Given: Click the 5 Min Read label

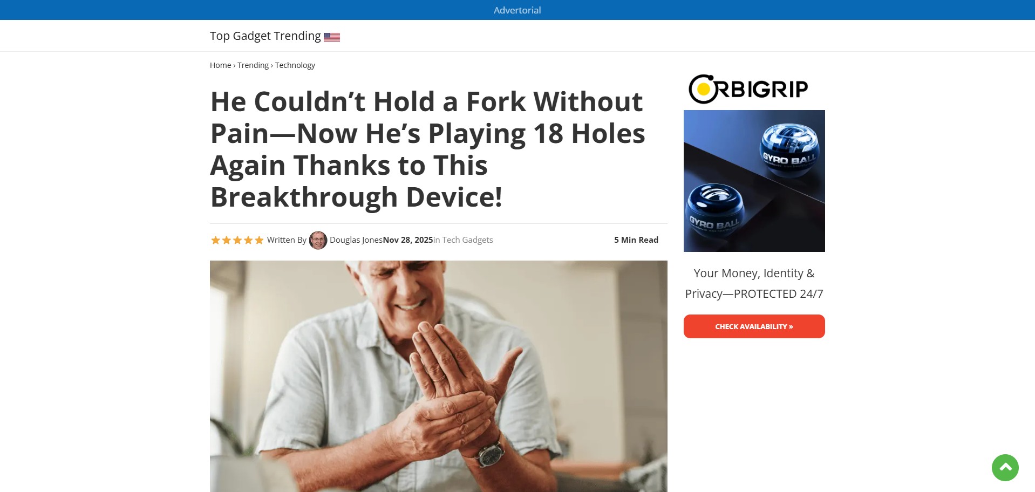Looking at the screenshot, I should point(636,240).
